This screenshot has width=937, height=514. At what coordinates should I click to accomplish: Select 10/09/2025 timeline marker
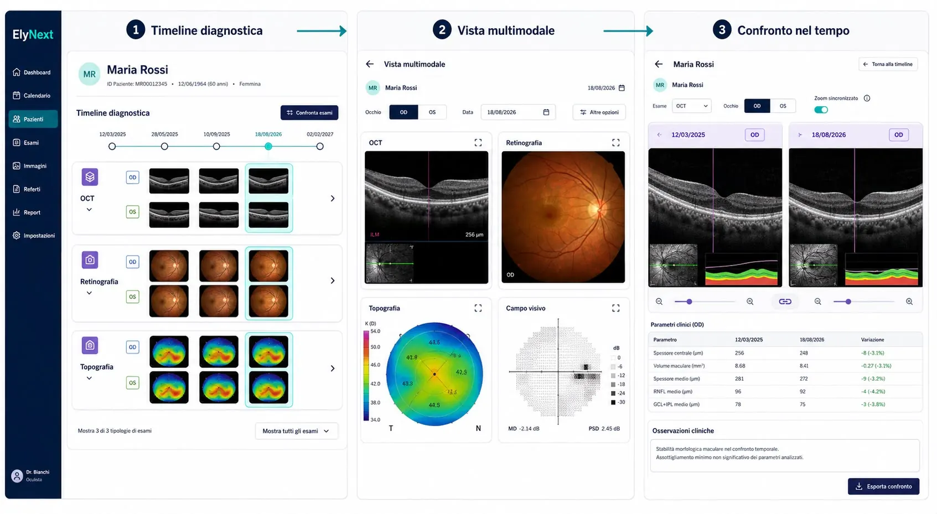[216, 147]
